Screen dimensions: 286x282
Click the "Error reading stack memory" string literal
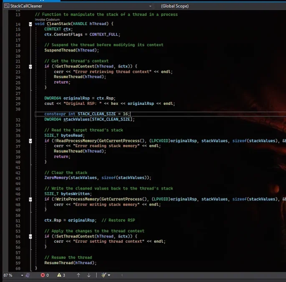(106, 146)
